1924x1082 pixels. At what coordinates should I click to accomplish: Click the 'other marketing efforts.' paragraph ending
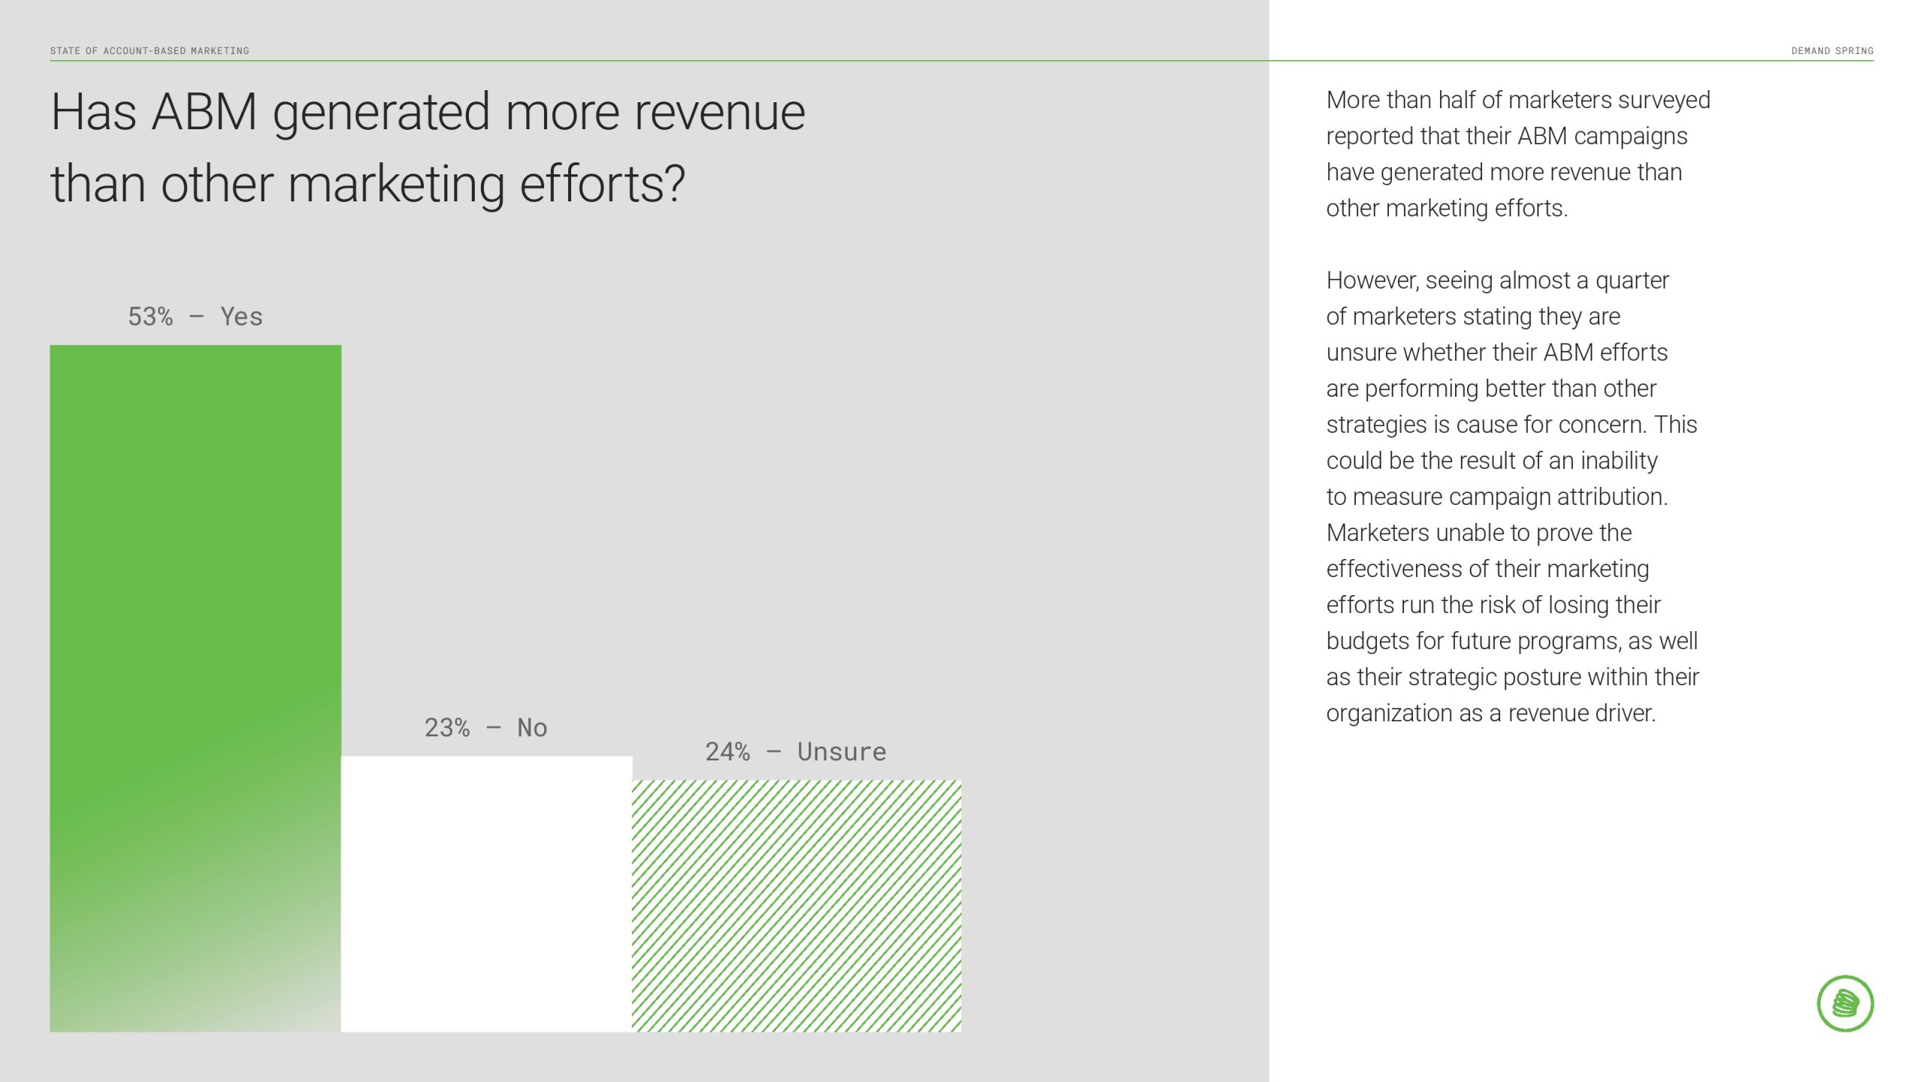coord(1447,208)
